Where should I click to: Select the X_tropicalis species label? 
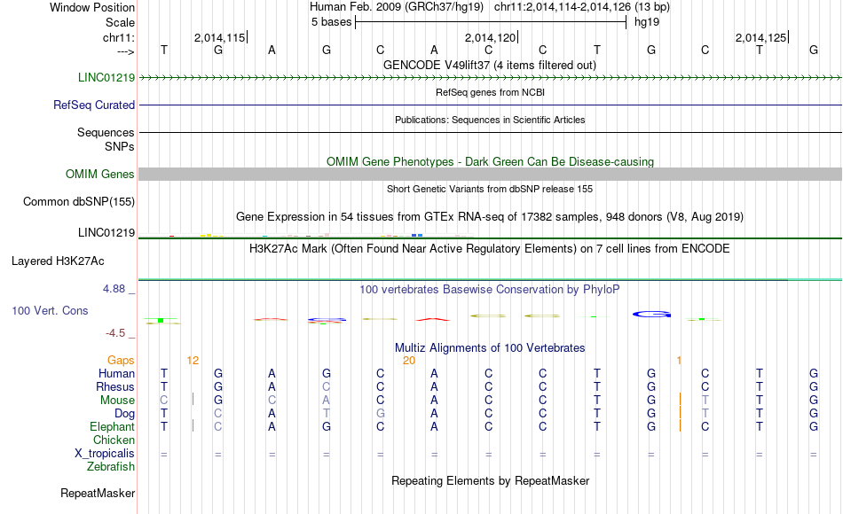pyautogui.click(x=105, y=454)
